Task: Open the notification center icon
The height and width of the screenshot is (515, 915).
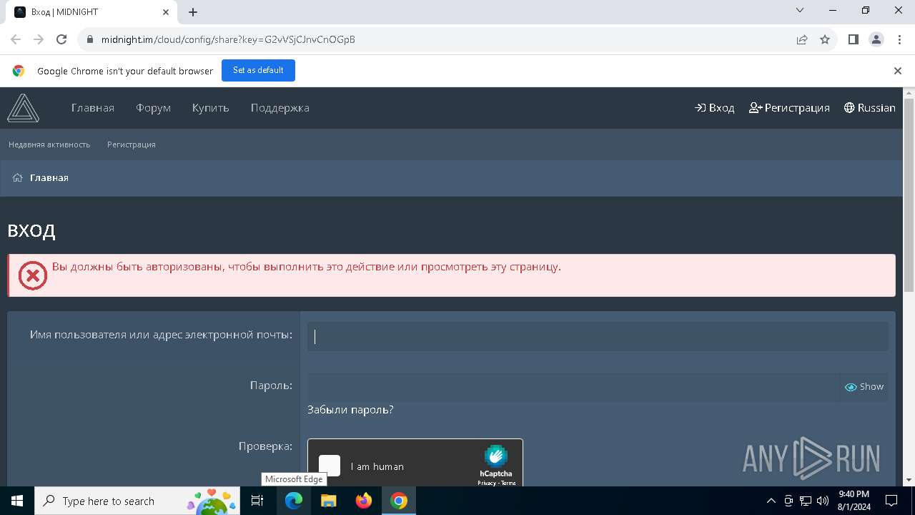Action: (x=891, y=501)
